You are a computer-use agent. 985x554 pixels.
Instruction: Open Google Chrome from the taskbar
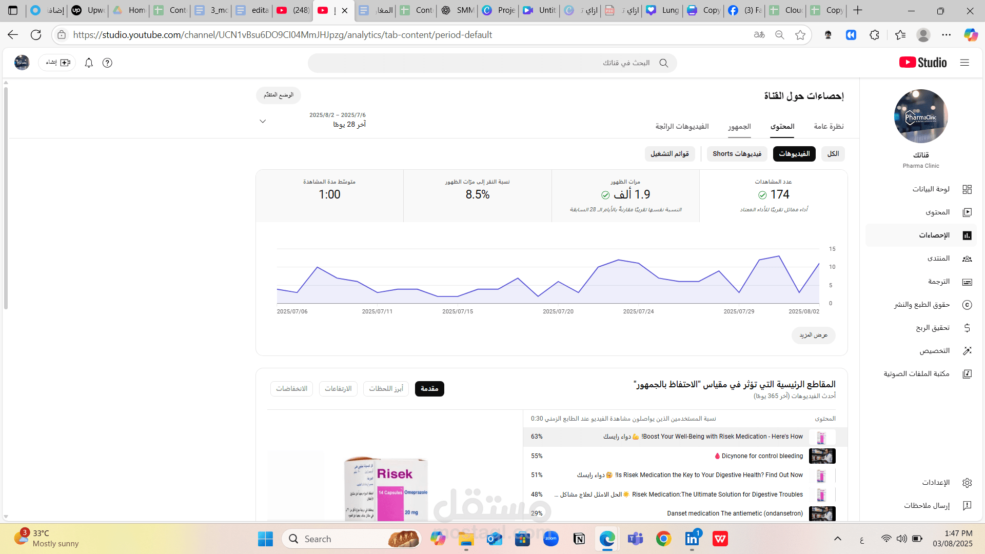tap(663, 539)
